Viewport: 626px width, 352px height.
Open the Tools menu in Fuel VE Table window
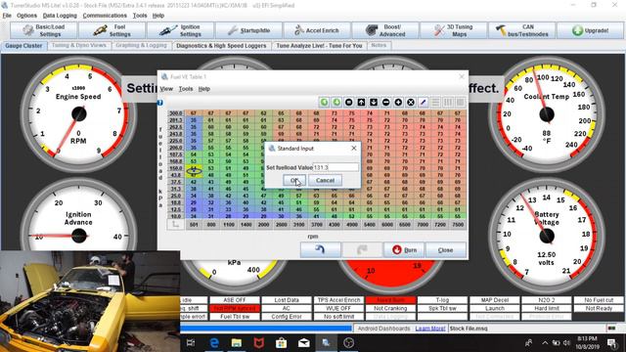[x=186, y=89]
